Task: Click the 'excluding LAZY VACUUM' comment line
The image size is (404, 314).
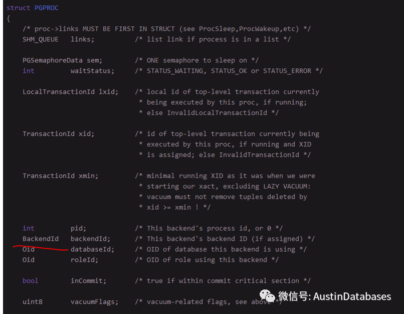Action: click(225, 186)
